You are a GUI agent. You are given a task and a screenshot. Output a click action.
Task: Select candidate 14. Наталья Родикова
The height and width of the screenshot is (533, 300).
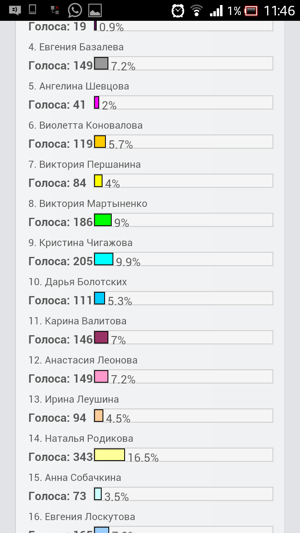81,439
